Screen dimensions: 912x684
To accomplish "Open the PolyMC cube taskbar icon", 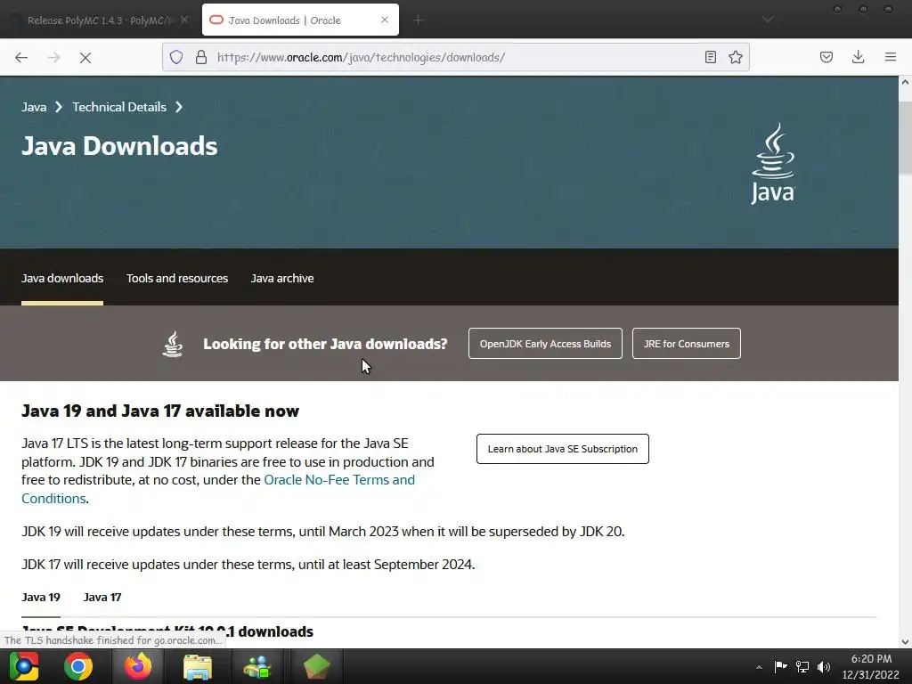I will tap(316, 666).
